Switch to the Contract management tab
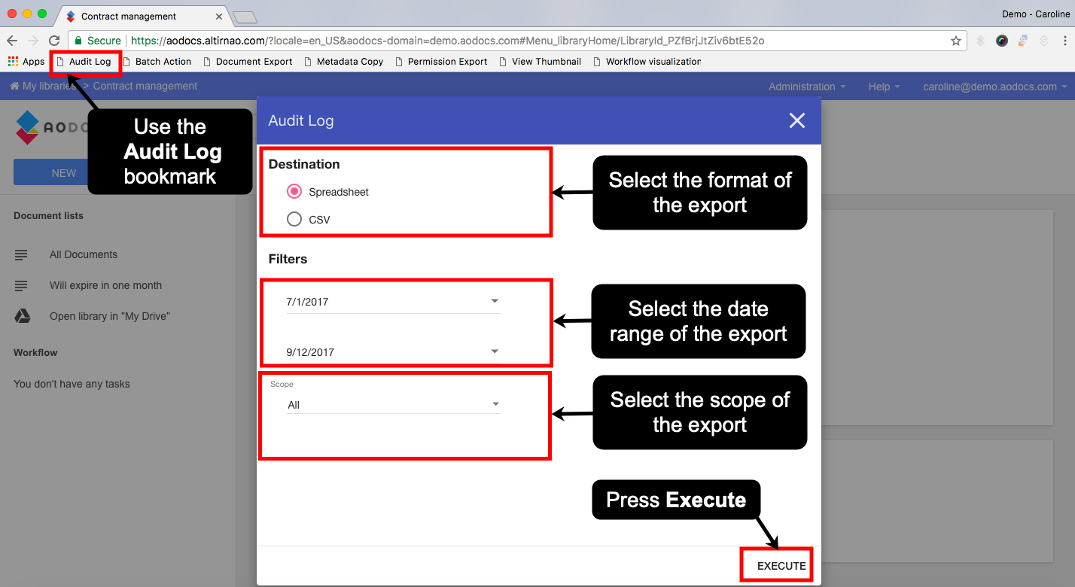Image resolution: width=1075 pixels, height=587 pixels. [x=142, y=16]
